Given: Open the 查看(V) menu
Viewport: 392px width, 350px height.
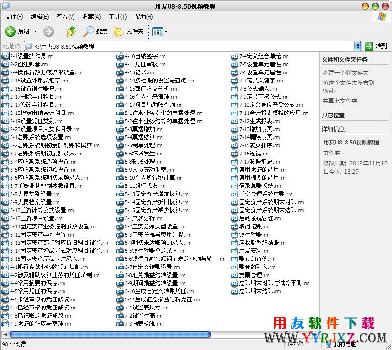Looking at the screenshot, I should click(65, 17).
